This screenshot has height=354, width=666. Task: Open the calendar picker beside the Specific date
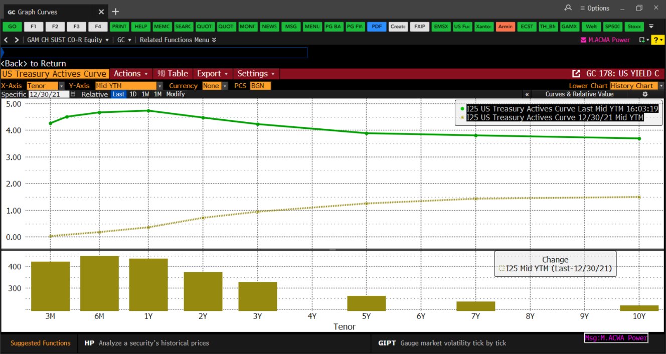click(x=73, y=94)
